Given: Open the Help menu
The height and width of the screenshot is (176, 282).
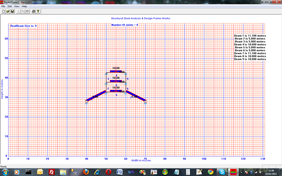Looking at the screenshot, I should tap(24, 6).
